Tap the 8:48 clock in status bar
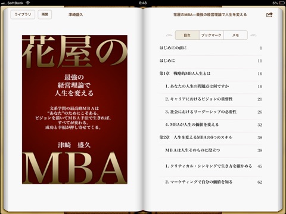Image resolution: width=286 pixels, height=214 pixels. (x=143, y=3)
